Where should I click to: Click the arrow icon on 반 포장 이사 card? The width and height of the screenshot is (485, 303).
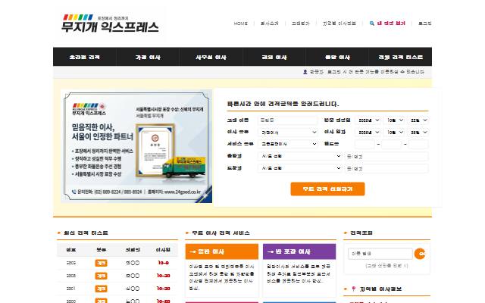pos(271,251)
